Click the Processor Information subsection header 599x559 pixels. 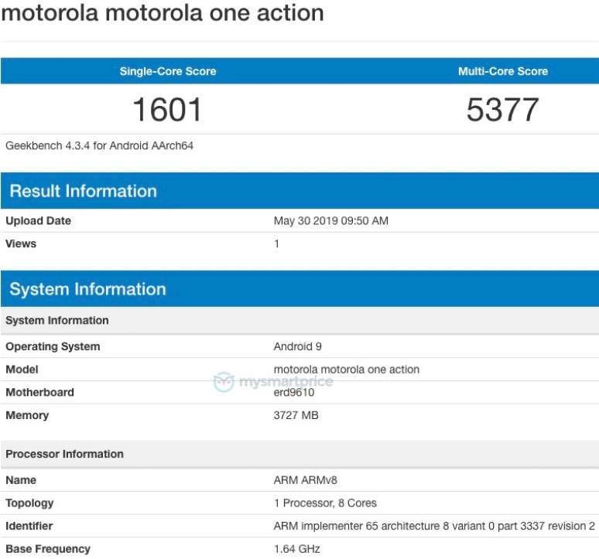point(65,454)
